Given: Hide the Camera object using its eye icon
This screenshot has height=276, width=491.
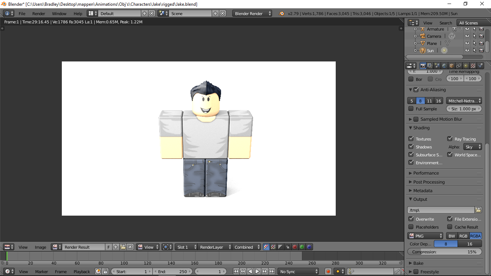Looking at the screenshot, I should pyautogui.click(x=467, y=36).
